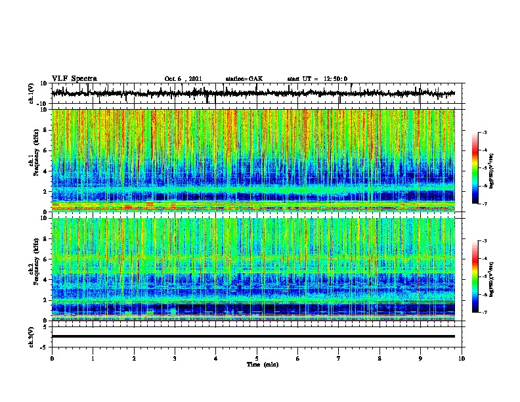Select the "Time (min)" axis label
Screen dimensions: 520x402
point(263,365)
